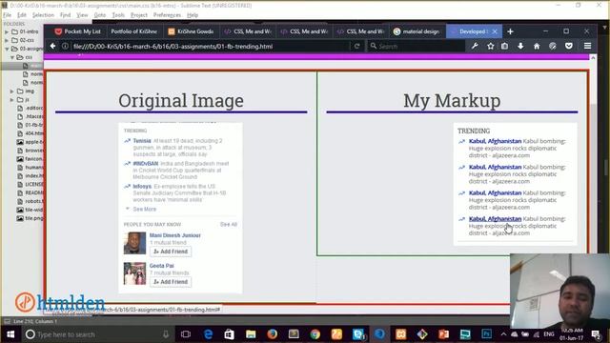Open Sublime Text Edit menu
This screenshot has height=343, width=610.
click(22, 15)
